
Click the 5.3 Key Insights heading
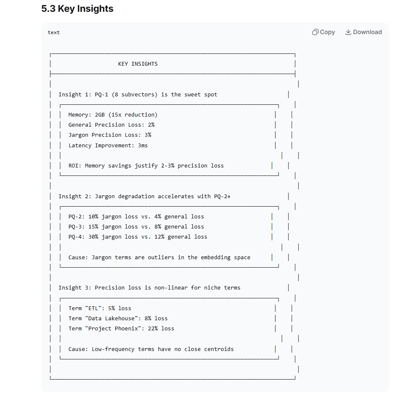[77, 9]
